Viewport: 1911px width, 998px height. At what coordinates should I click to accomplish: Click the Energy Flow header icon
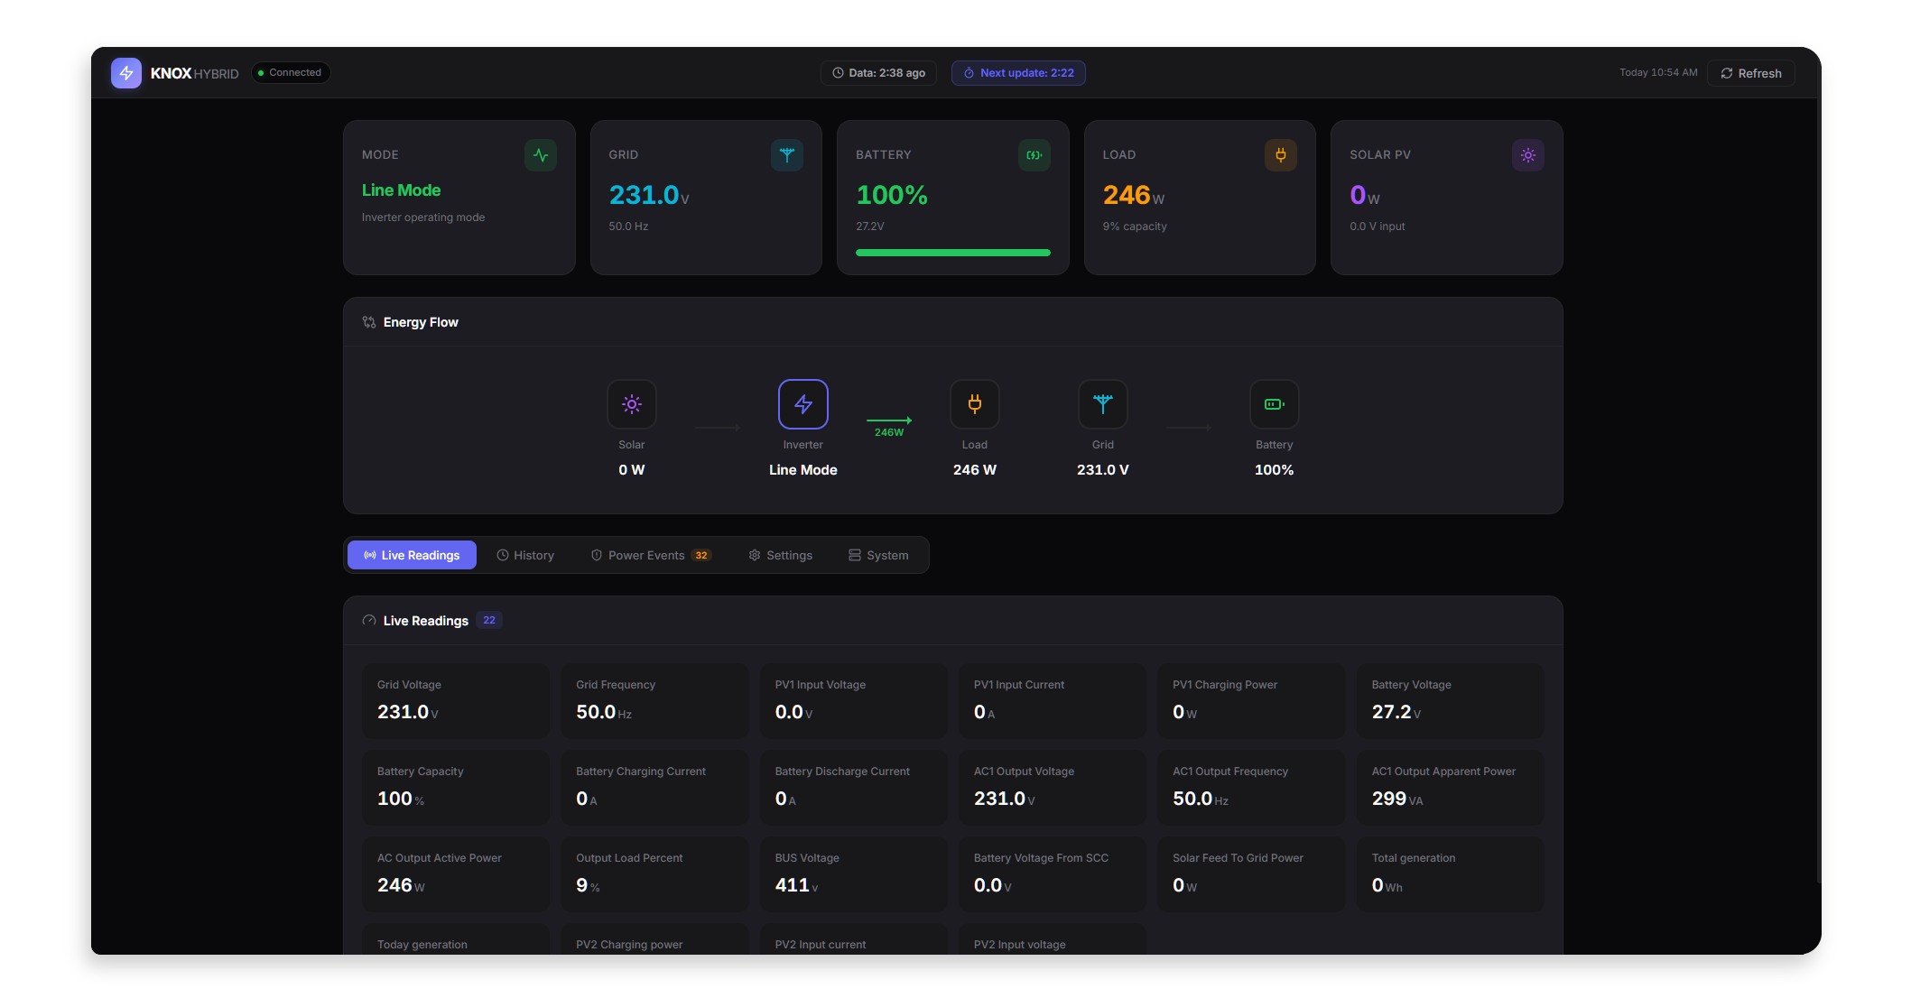pos(369,322)
